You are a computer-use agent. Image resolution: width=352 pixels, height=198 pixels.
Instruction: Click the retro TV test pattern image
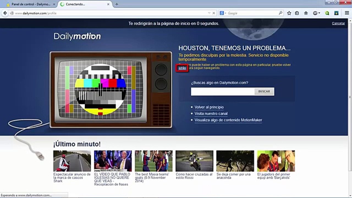pyautogui.click(x=111, y=90)
